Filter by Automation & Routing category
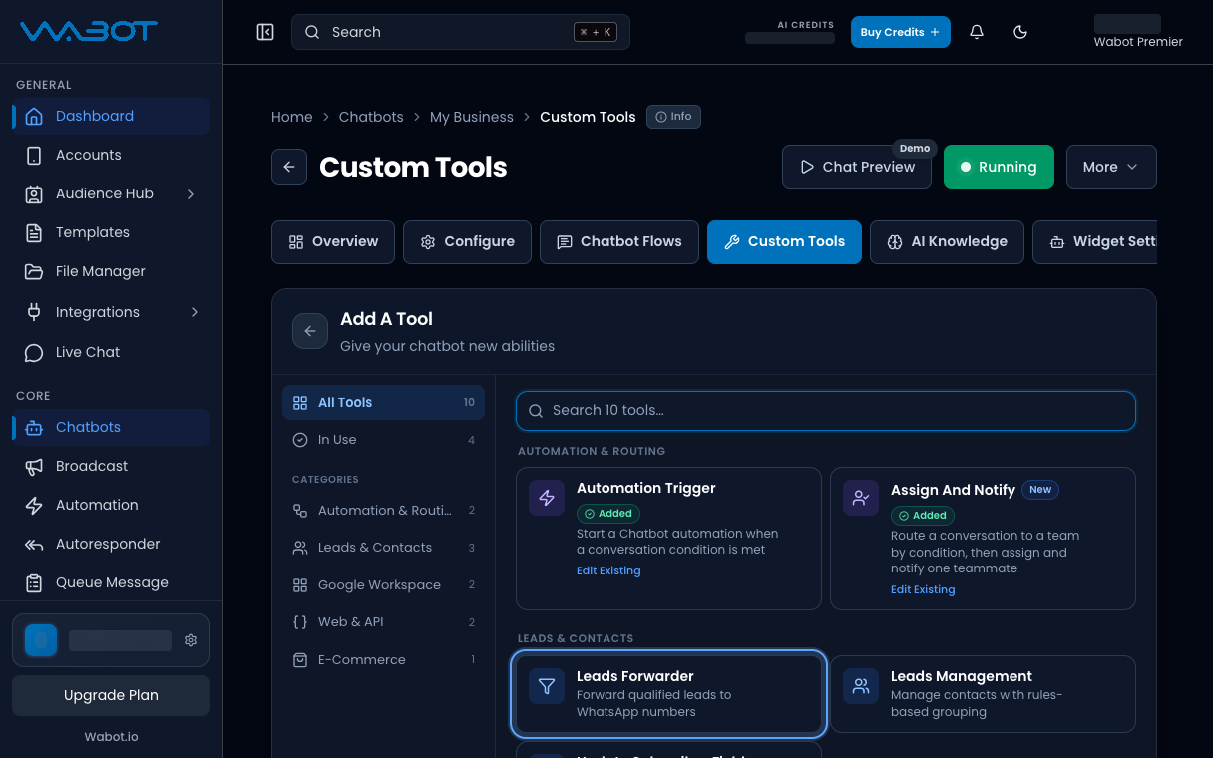 click(x=384, y=511)
